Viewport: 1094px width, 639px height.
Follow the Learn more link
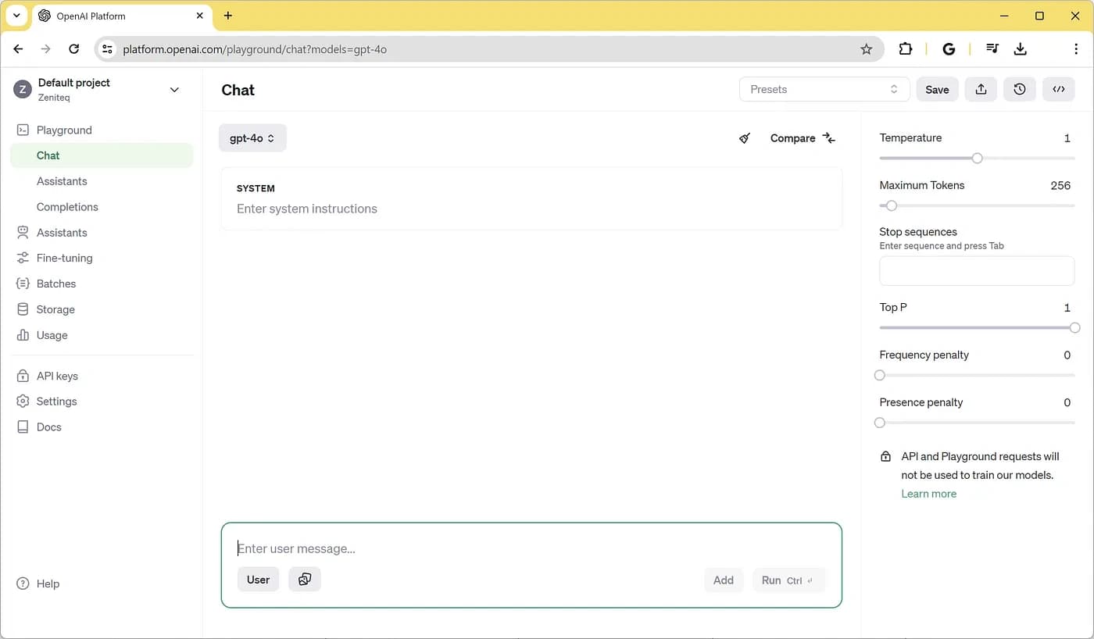pyautogui.click(x=928, y=494)
